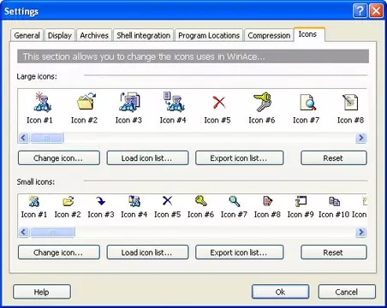Click the title bar help question mark button

[360, 11]
